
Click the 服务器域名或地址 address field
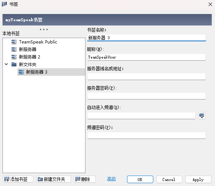(146, 76)
